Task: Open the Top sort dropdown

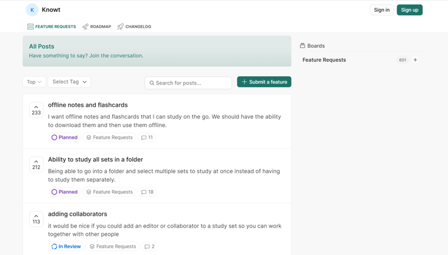Action: (34, 82)
